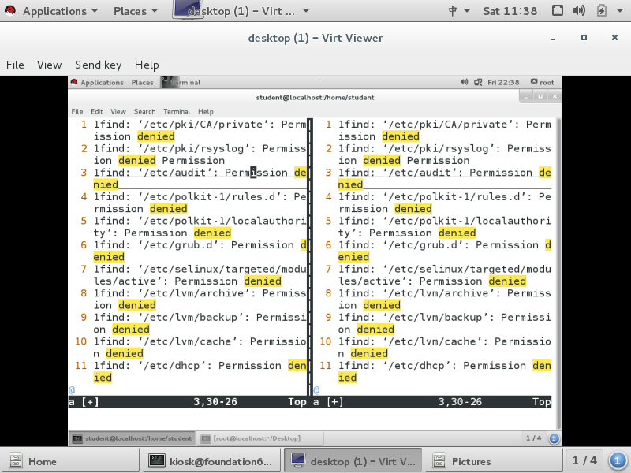Image resolution: width=631 pixels, height=473 pixels.
Task: Click guest workspace indicator 1 / 4
Action: 534,438
